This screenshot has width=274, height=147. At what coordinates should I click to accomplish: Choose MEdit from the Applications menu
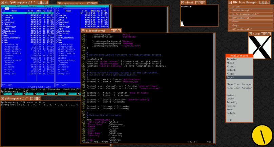[239, 63]
